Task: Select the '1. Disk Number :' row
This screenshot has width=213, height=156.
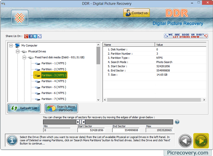Action: click(x=155, y=50)
